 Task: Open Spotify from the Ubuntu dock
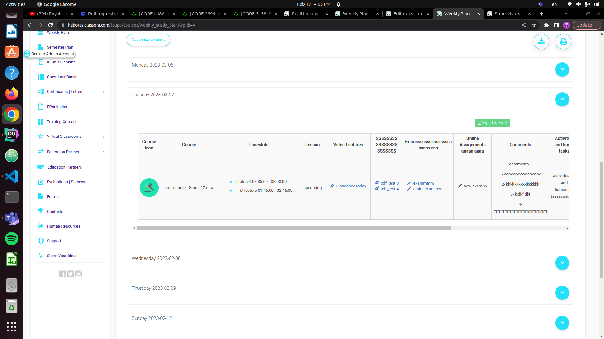click(12, 239)
